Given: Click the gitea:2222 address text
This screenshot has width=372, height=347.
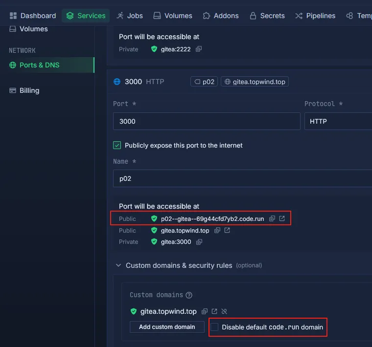Looking at the screenshot, I should [176, 49].
